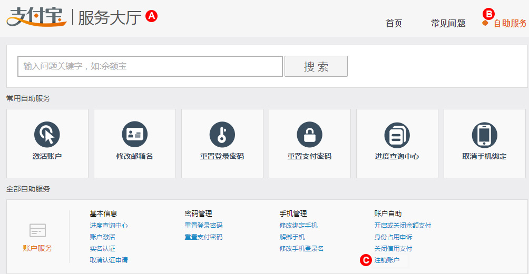Screen dimensions: 529x274
Task: Open the 账户激活 link
Action: coord(103,237)
